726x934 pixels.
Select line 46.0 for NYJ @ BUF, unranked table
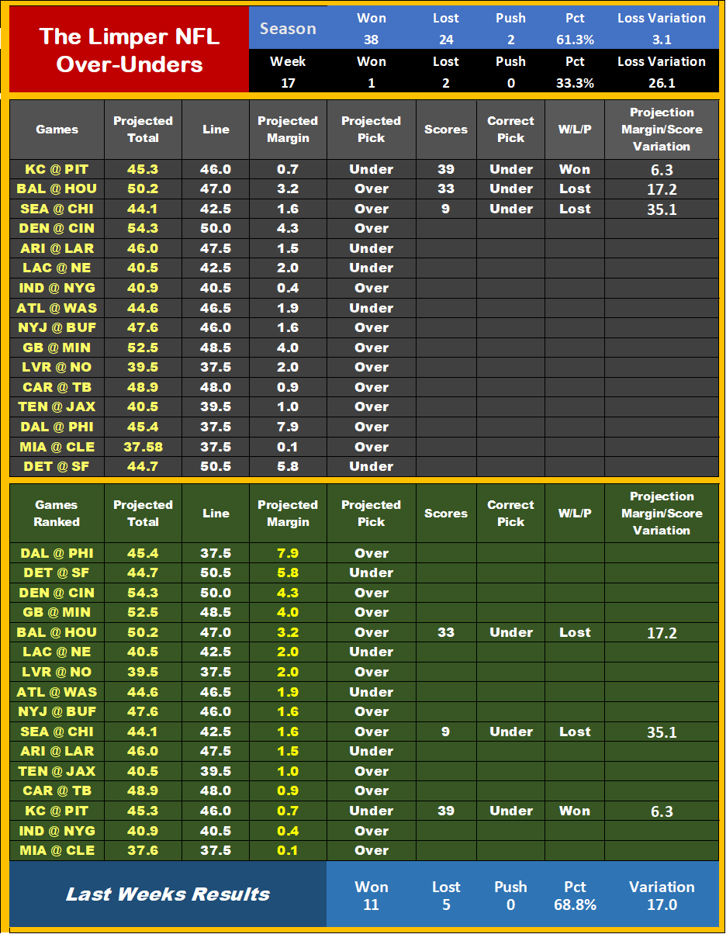216,327
